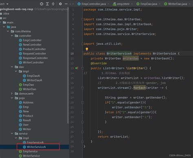Collapse the controller package folder
Image resolution: width=193 pixels, height=158 pixels.
point(12,36)
